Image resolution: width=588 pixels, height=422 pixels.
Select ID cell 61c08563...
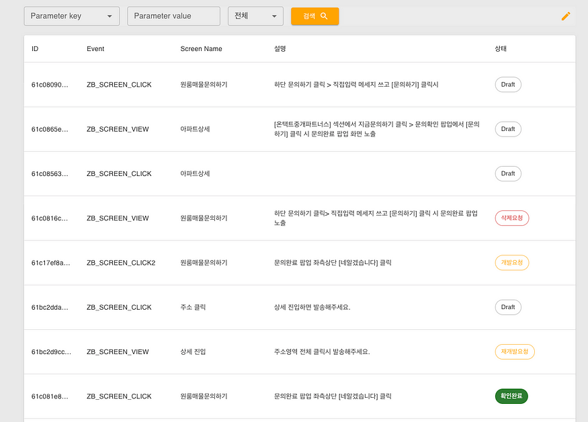click(50, 174)
